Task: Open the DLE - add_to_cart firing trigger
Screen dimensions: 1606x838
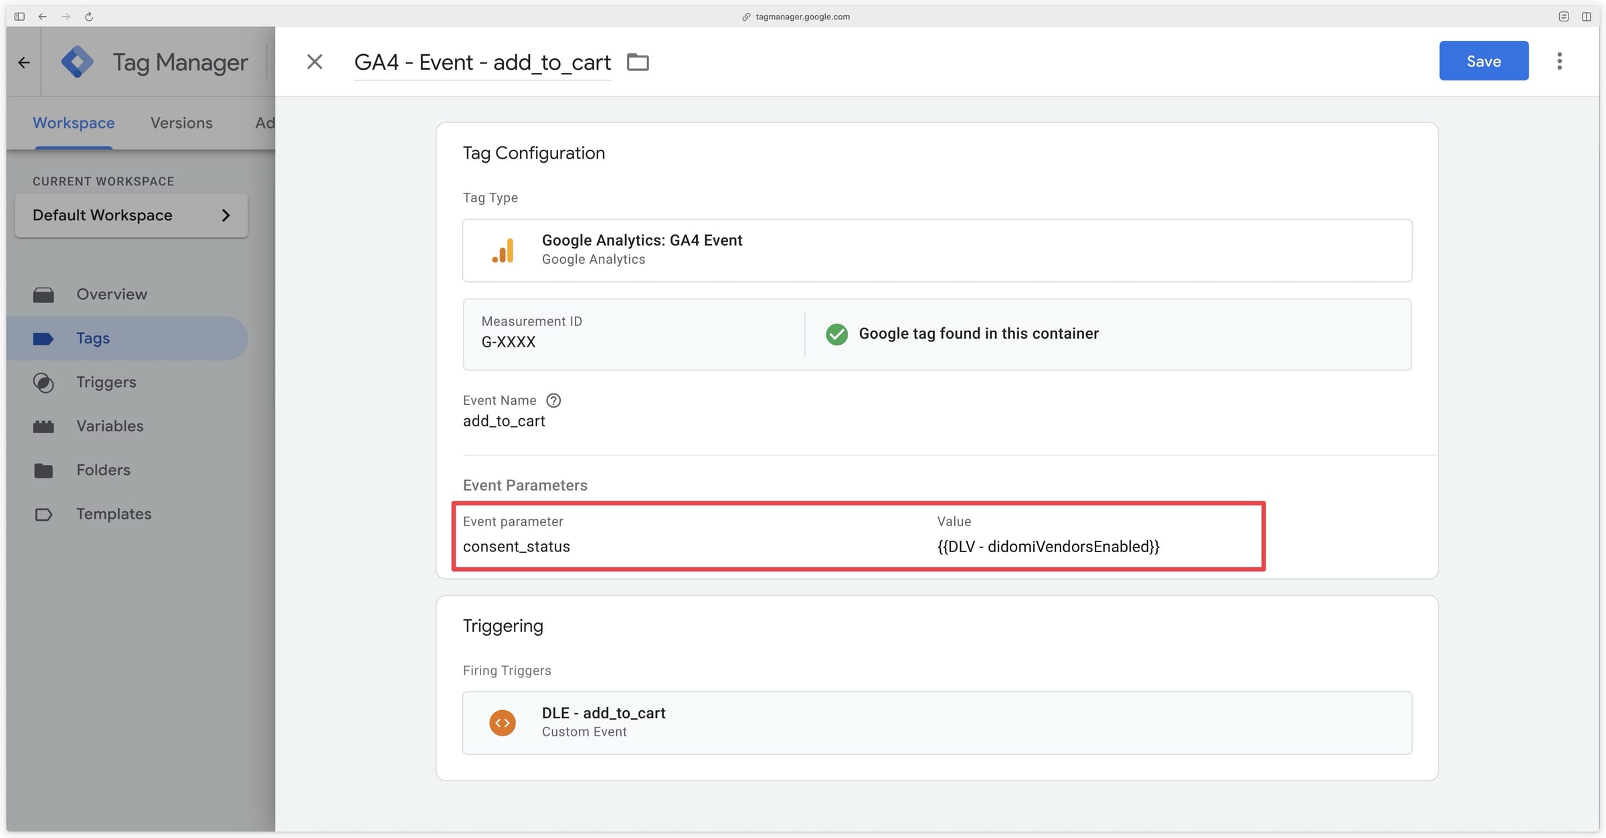Action: click(937, 723)
